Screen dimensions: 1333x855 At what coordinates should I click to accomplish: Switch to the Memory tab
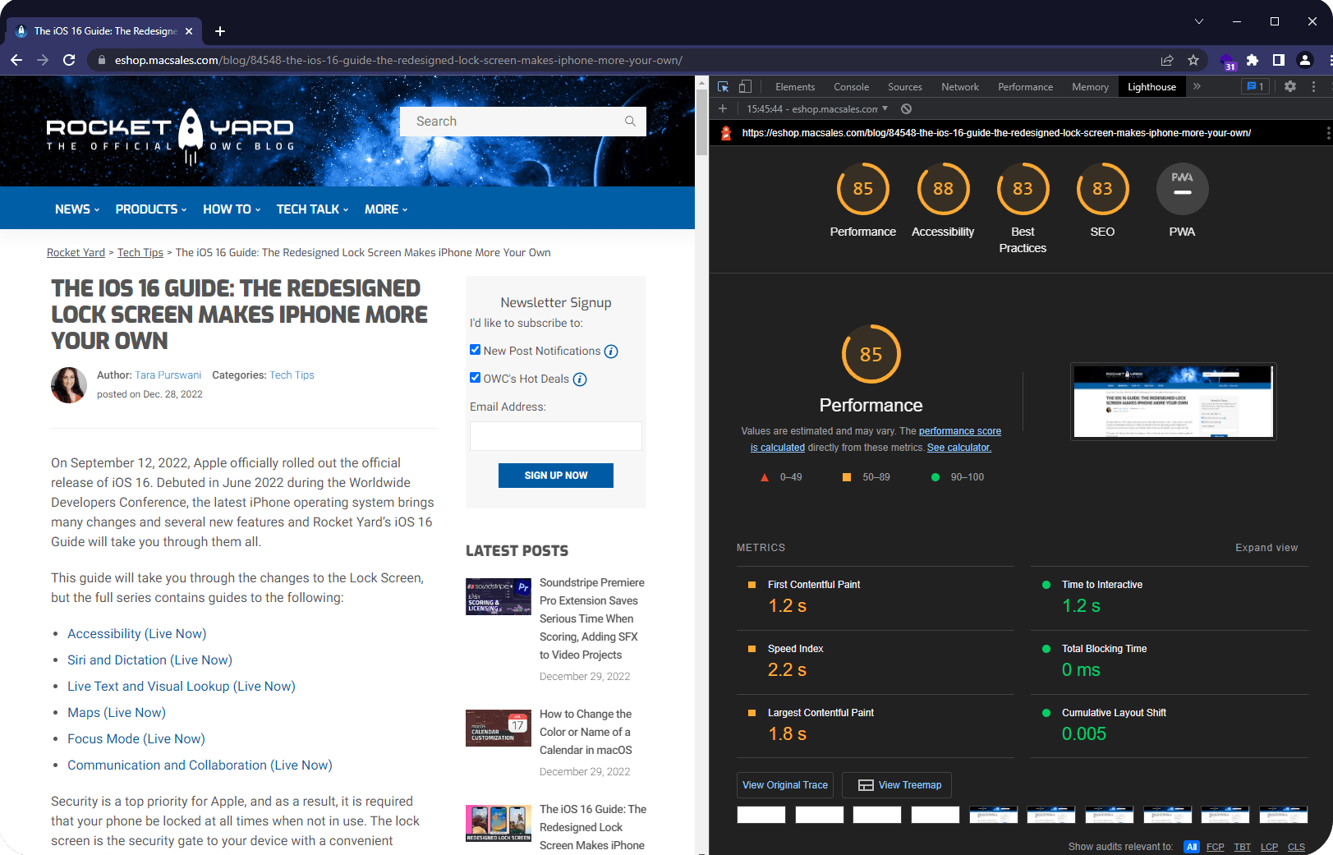(1090, 87)
